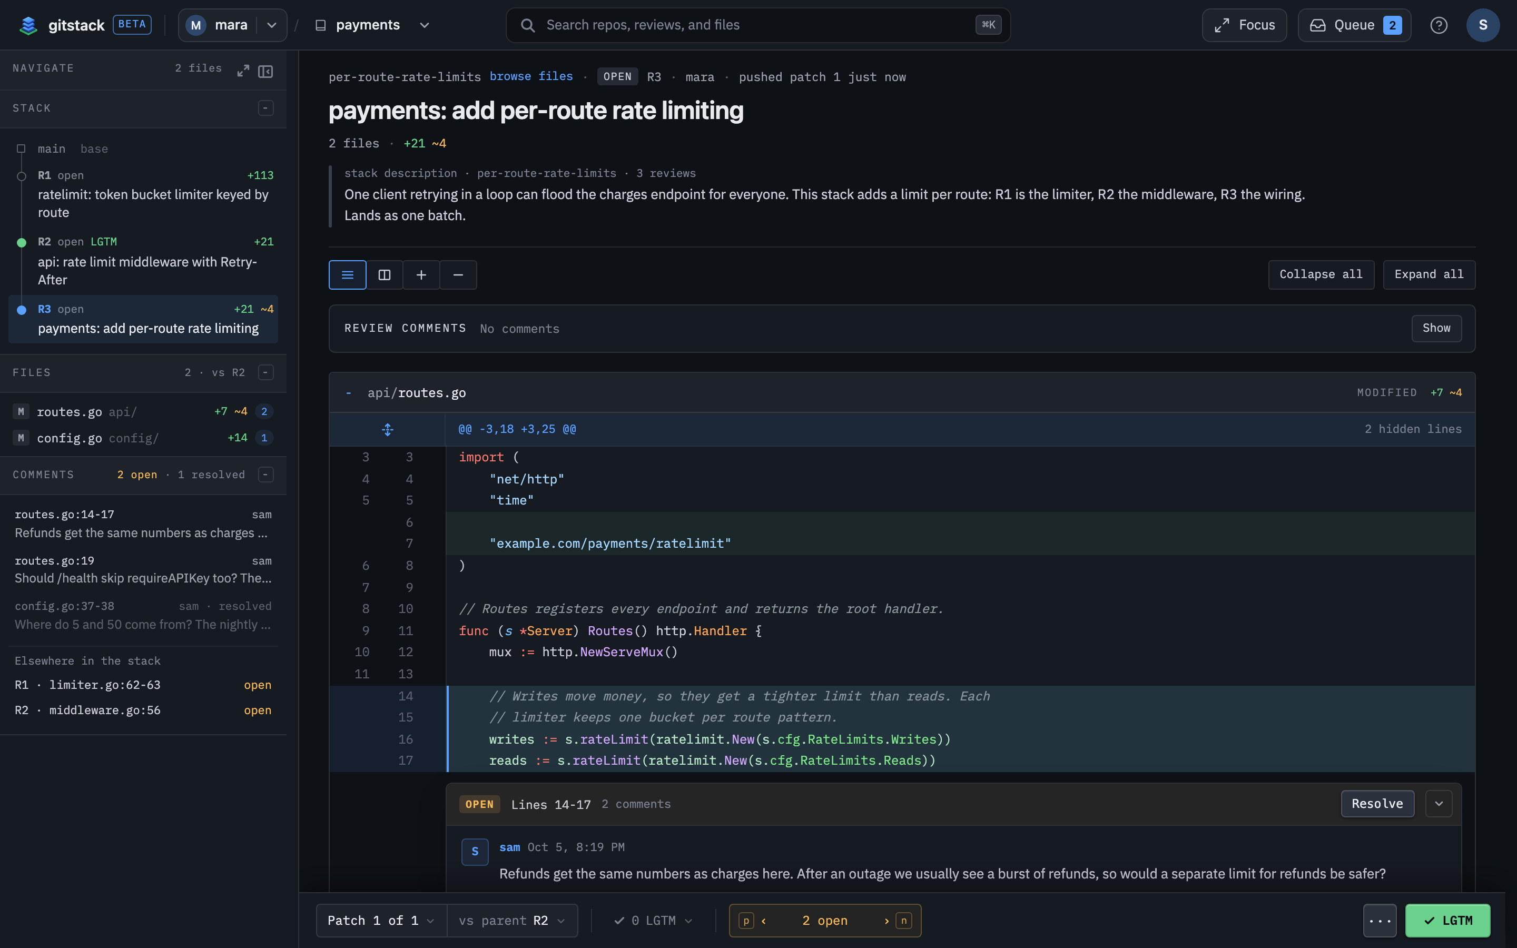
Task: Collapse the FILES section
Action: (266, 372)
